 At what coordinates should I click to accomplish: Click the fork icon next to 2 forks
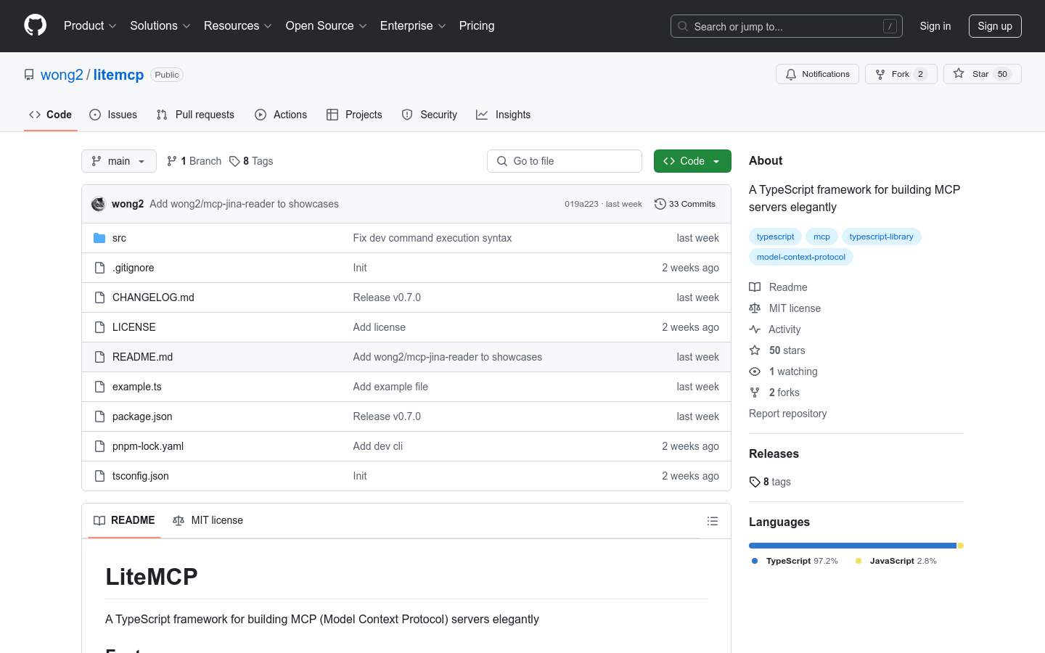(x=755, y=393)
